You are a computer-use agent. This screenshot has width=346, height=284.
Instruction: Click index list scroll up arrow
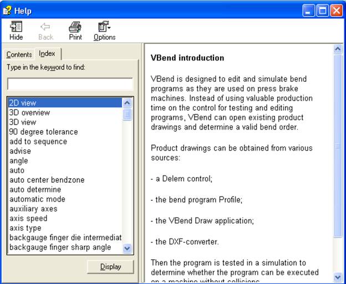(127, 102)
